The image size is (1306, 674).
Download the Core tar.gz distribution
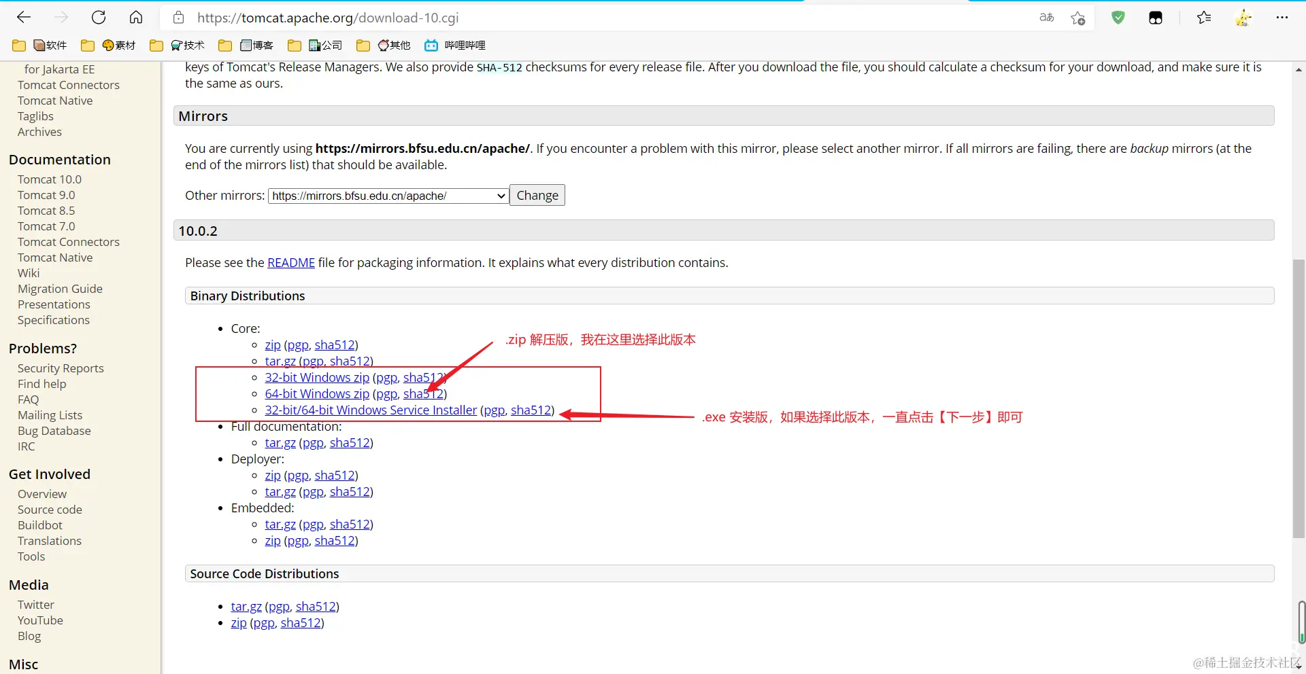280,361
